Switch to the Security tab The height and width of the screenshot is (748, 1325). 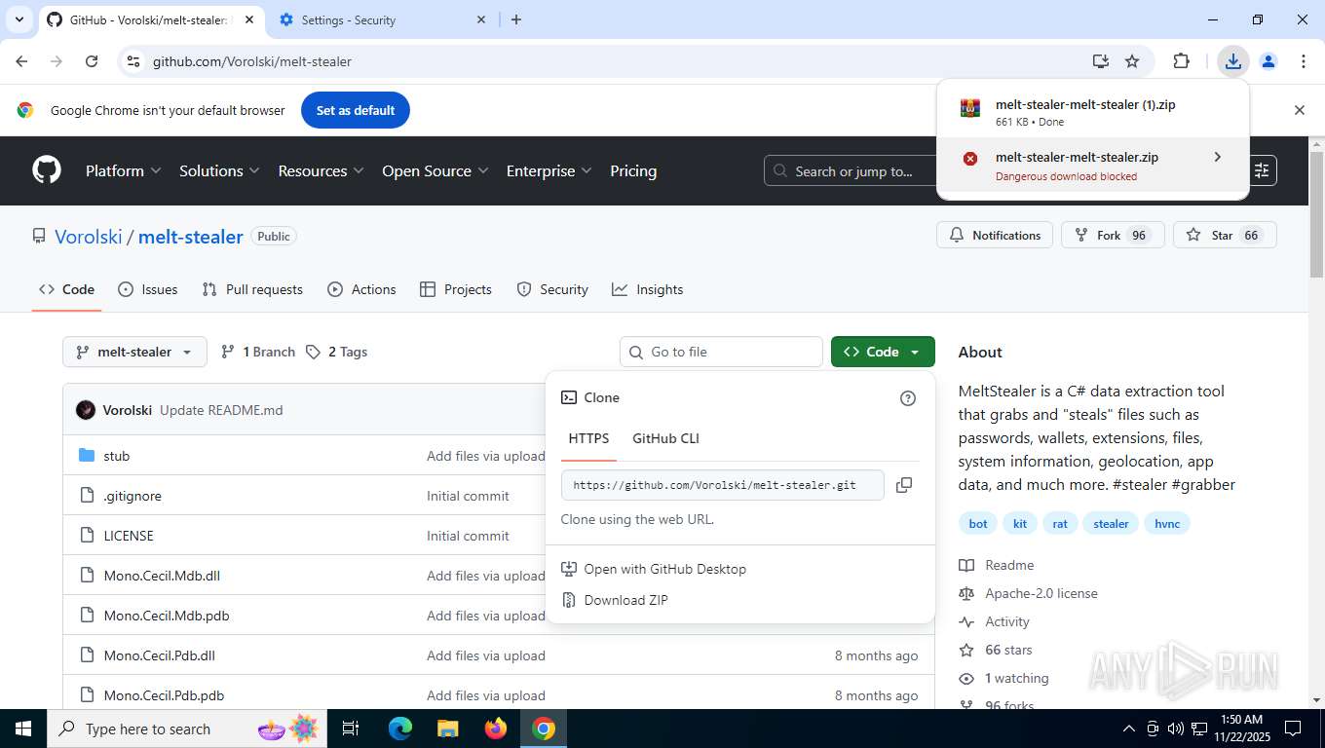[x=552, y=289]
